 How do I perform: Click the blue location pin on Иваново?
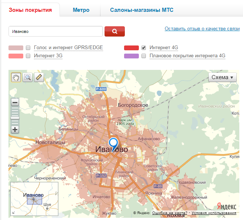click(113, 143)
